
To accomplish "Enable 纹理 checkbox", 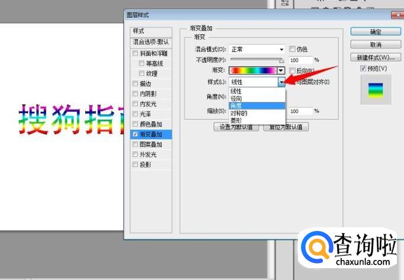I will [141, 73].
